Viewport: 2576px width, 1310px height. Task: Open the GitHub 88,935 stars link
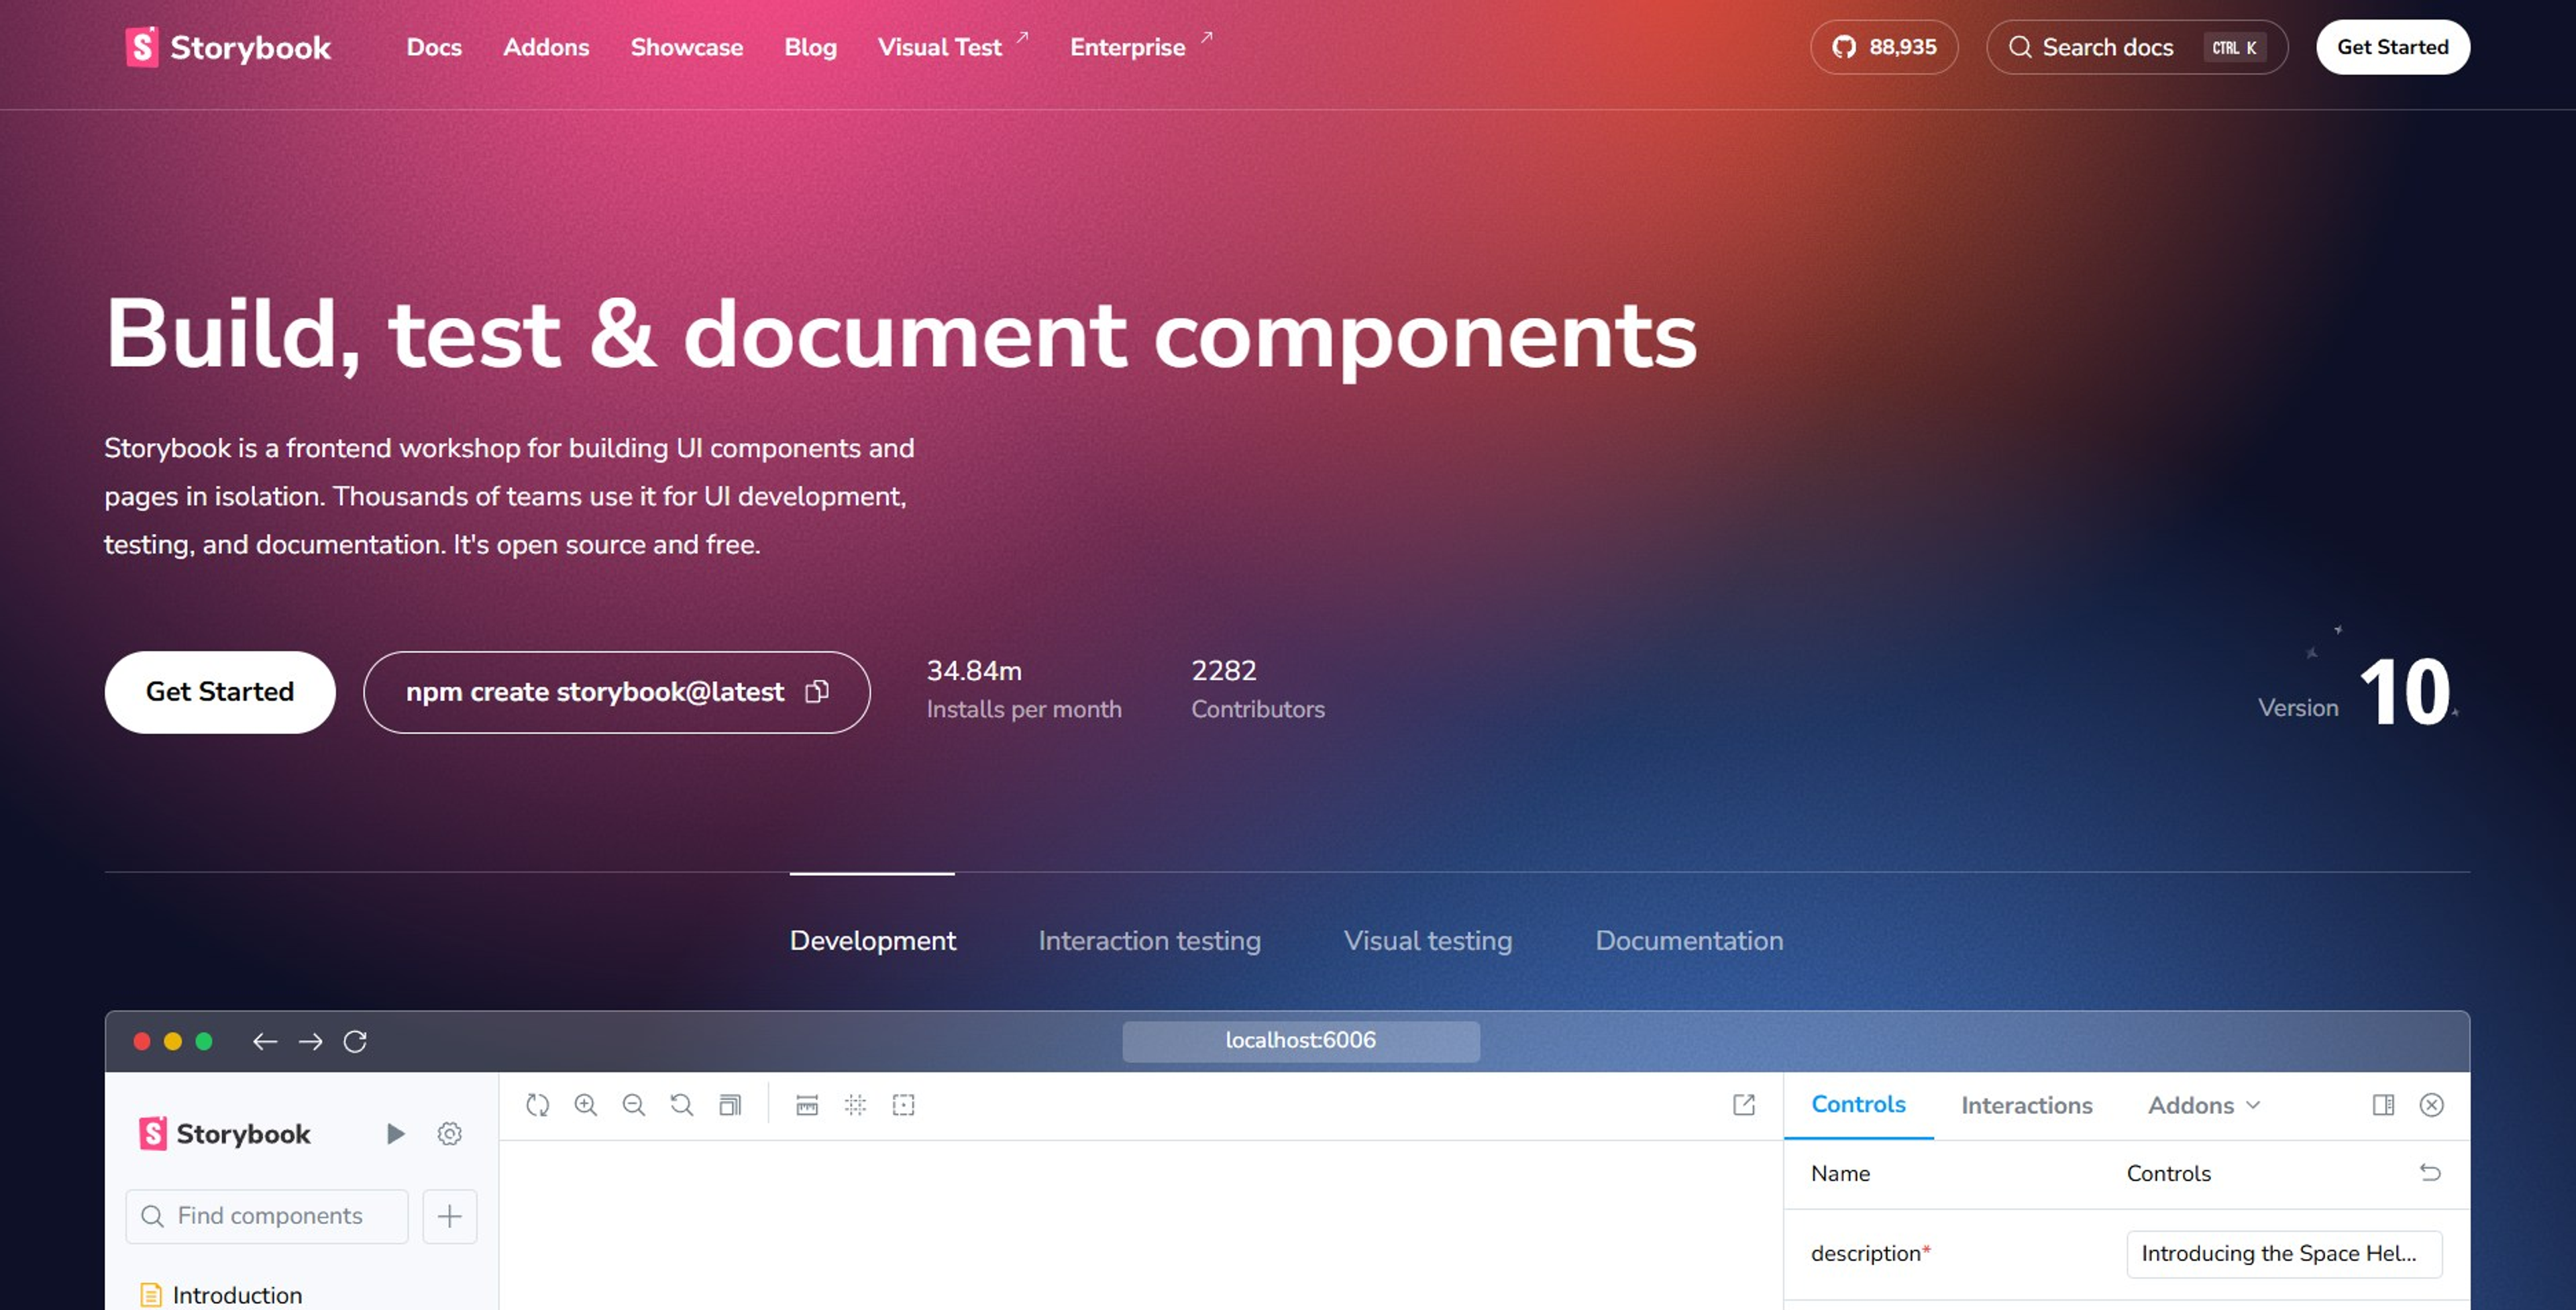[1883, 47]
